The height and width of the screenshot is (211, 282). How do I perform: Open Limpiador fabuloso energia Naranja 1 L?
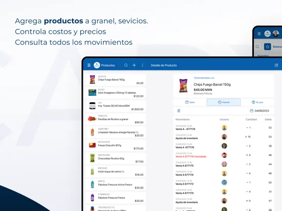tap(115, 133)
